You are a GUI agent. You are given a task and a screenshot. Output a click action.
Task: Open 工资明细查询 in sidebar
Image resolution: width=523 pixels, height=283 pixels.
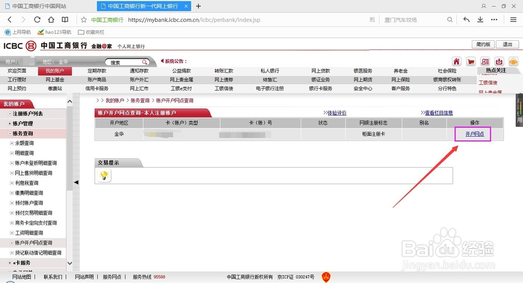pos(29,233)
